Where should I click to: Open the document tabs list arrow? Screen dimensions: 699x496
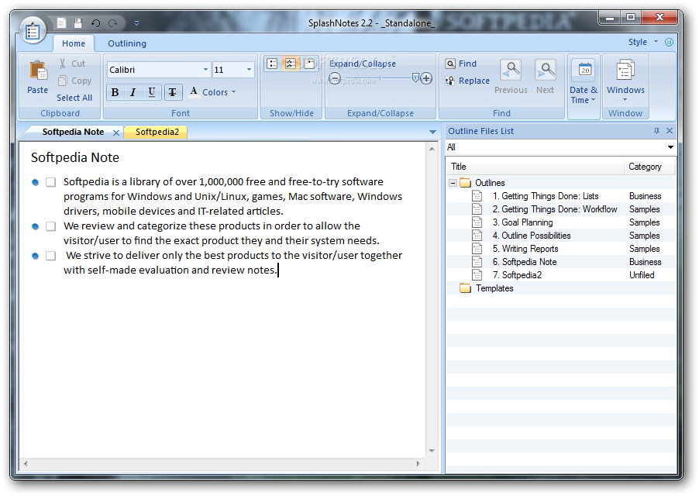pos(432,132)
